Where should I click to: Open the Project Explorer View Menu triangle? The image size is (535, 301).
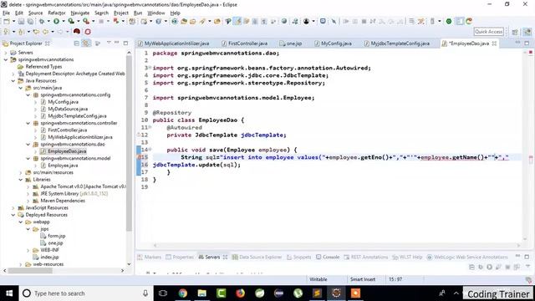[109, 43]
